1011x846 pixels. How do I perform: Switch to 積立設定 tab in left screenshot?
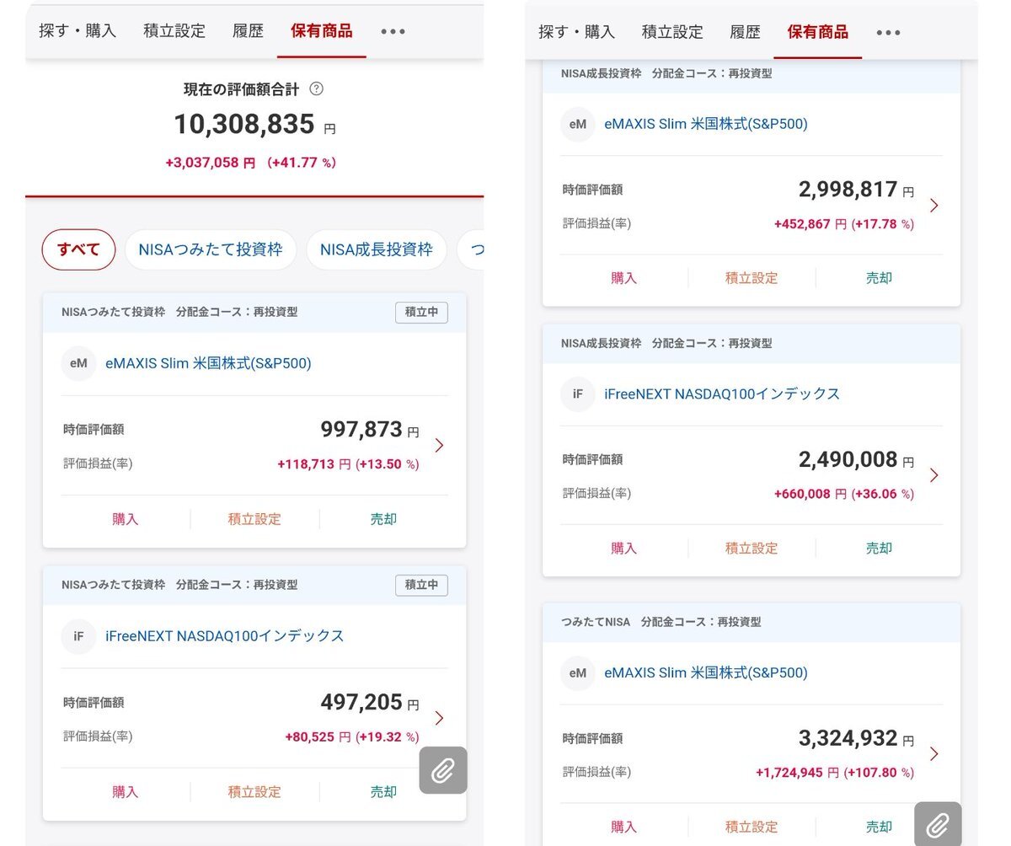[174, 31]
